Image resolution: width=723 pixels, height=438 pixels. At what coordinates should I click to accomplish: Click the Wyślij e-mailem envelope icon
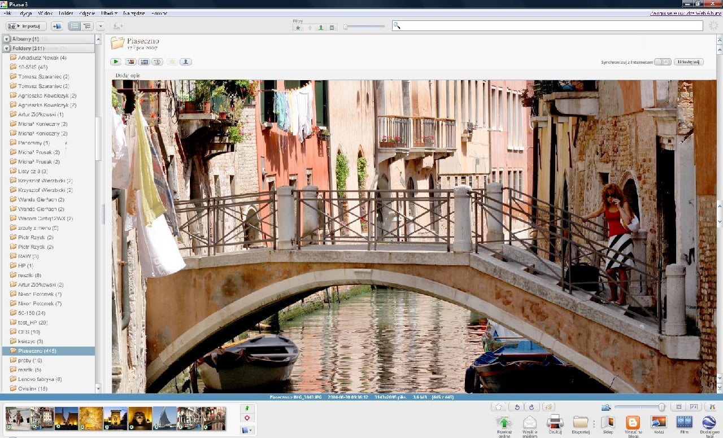point(530,422)
